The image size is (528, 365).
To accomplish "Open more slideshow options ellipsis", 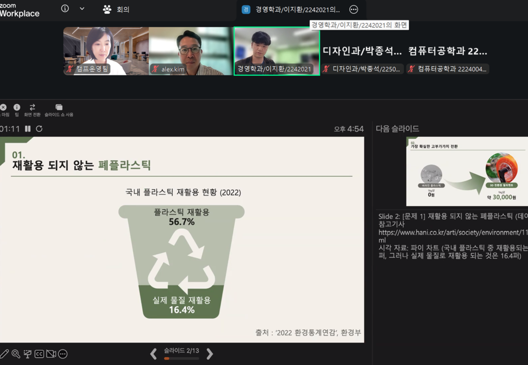I will pos(63,354).
